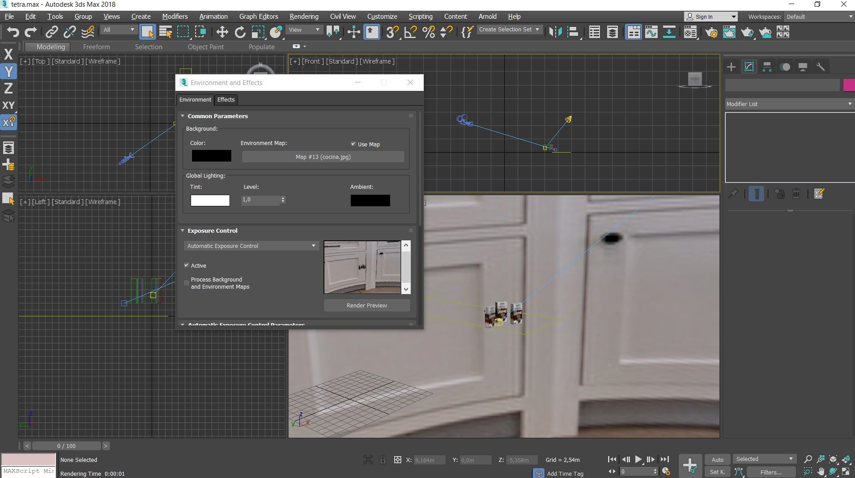Viewport: 855px width, 478px height.
Task: Click the Level value field
Action: [260, 200]
